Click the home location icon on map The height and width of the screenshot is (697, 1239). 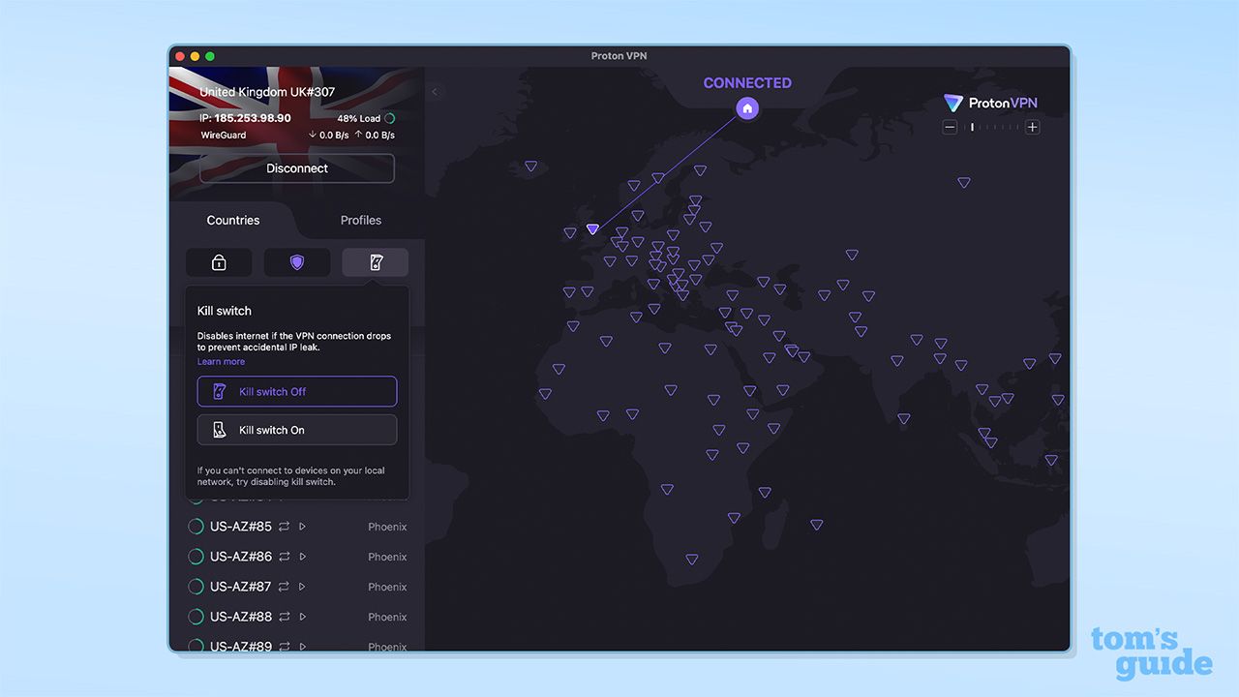pos(747,108)
